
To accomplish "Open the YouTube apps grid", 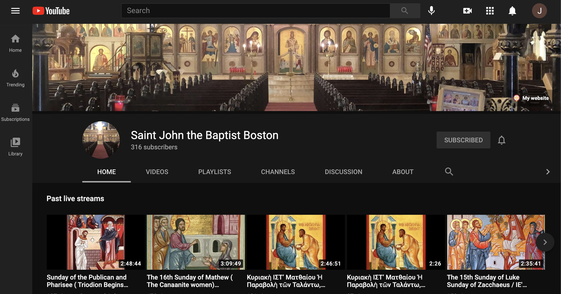I will point(490,11).
